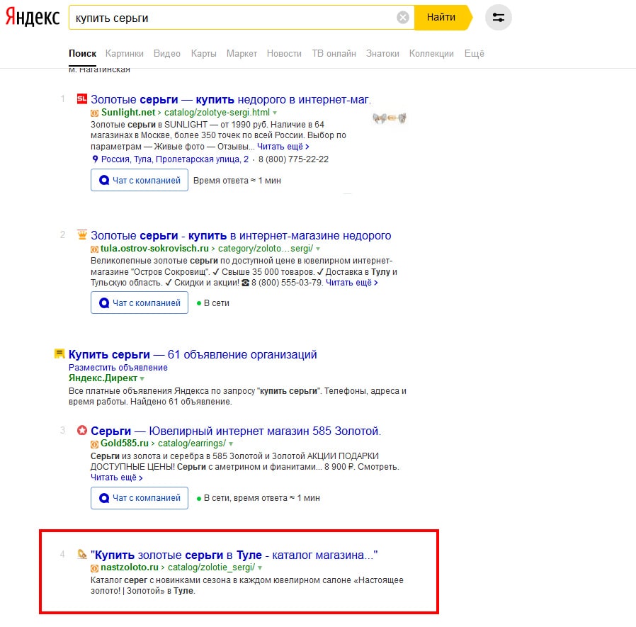Click the map pin icon near Тула address
The width and height of the screenshot is (636, 627).
[x=95, y=159]
